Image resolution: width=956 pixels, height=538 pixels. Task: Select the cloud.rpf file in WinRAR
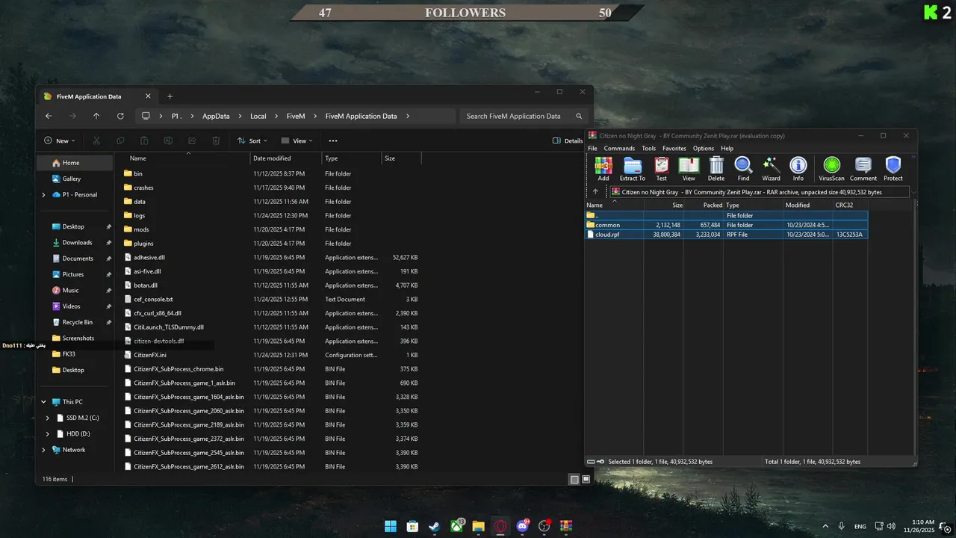point(726,235)
